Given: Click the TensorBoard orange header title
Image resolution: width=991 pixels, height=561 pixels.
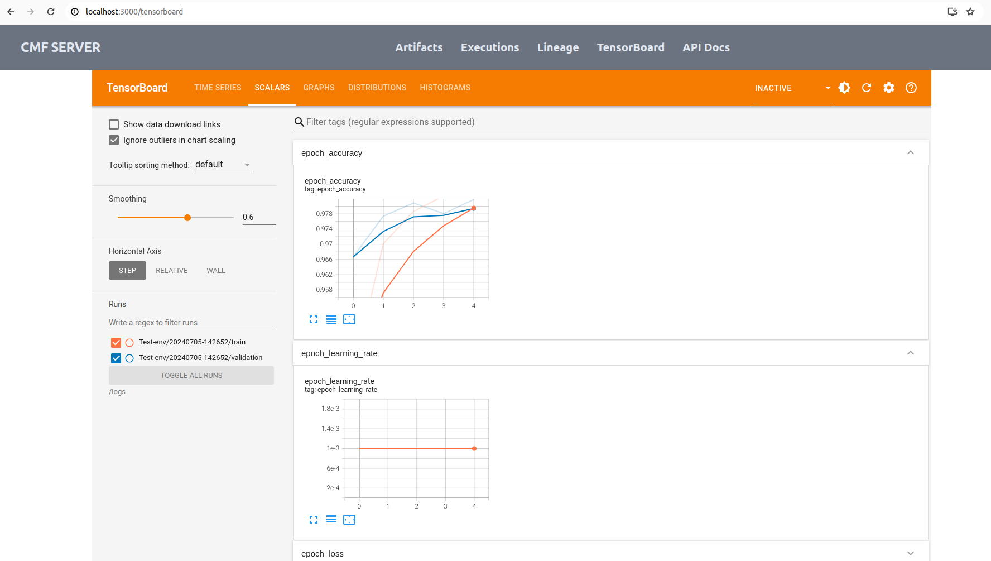Looking at the screenshot, I should [x=137, y=88].
